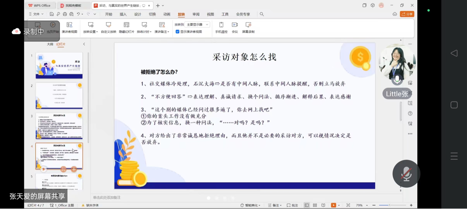Switch to the Outline tab (大纲) in sidebar

click(50, 44)
